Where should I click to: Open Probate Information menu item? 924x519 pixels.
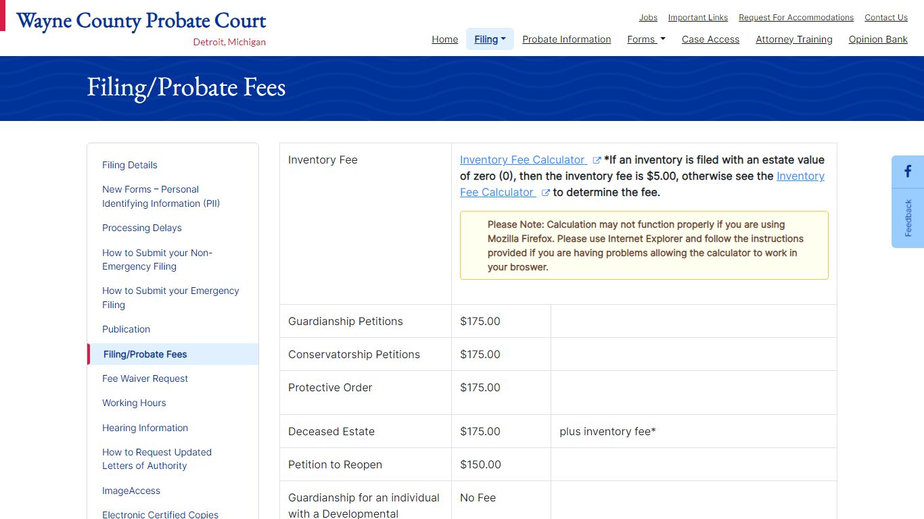(567, 39)
